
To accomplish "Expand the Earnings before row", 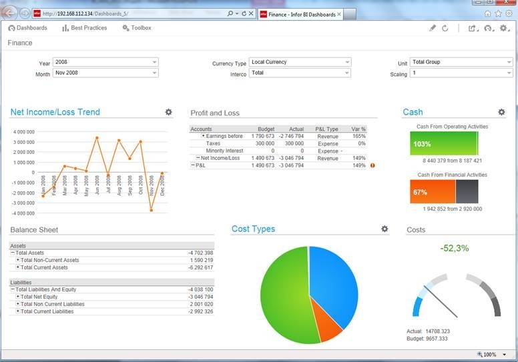I will pyautogui.click(x=203, y=136).
